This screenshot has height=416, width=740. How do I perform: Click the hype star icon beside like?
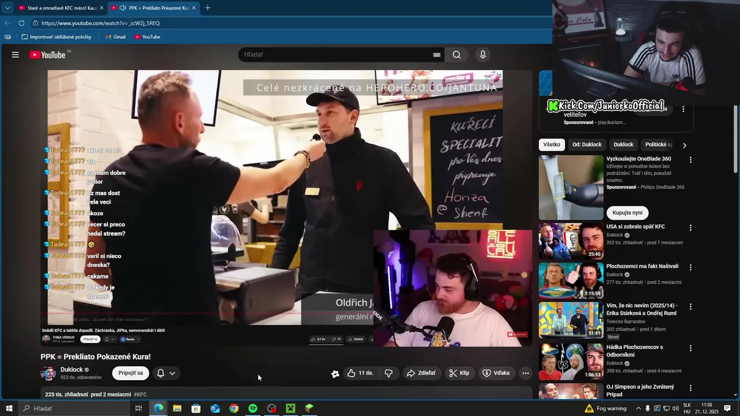click(x=335, y=374)
